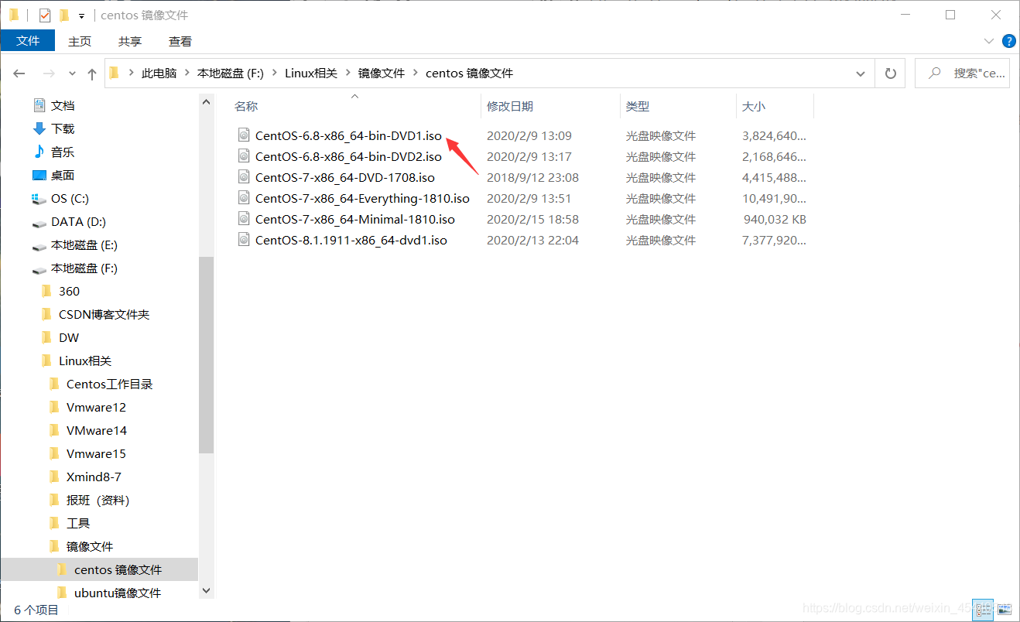Click the properties checkmark quick-access icon
The image size is (1020, 622).
[x=45, y=15]
